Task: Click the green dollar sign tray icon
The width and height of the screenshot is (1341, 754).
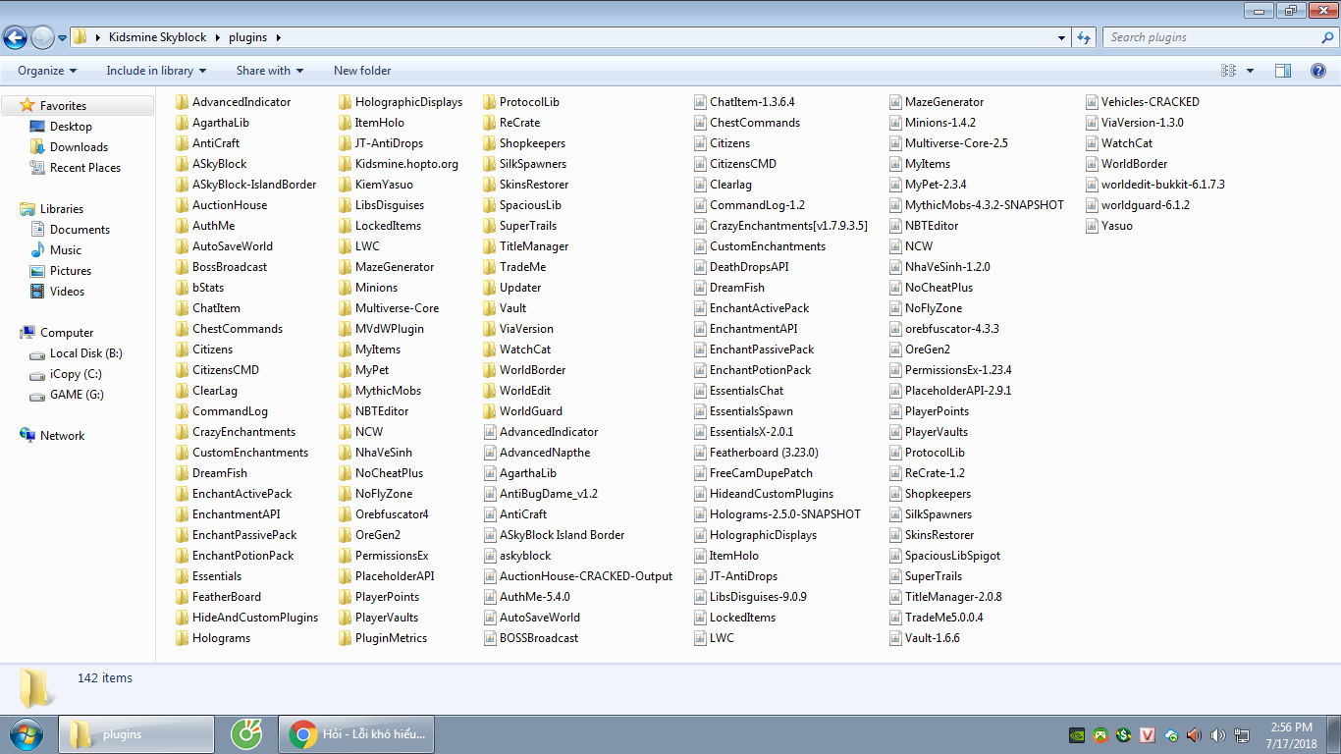Action: [1124, 735]
